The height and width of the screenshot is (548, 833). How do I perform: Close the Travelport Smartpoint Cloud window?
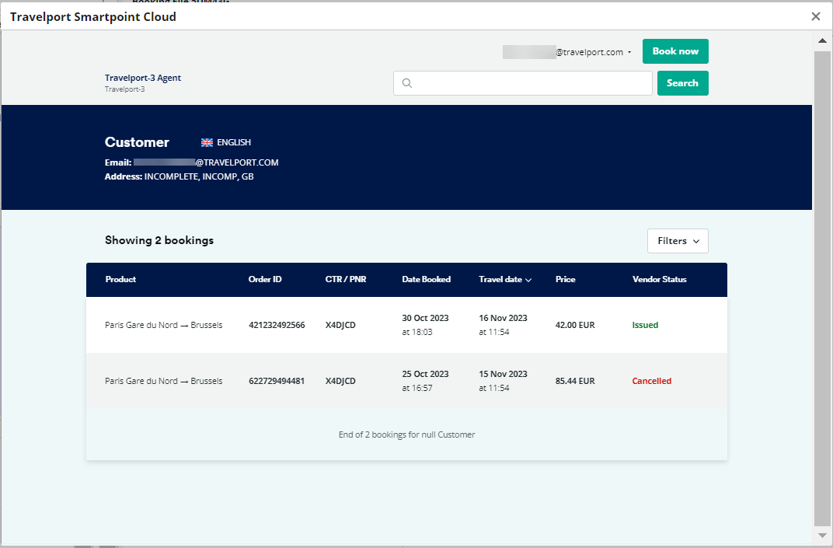[816, 16]
